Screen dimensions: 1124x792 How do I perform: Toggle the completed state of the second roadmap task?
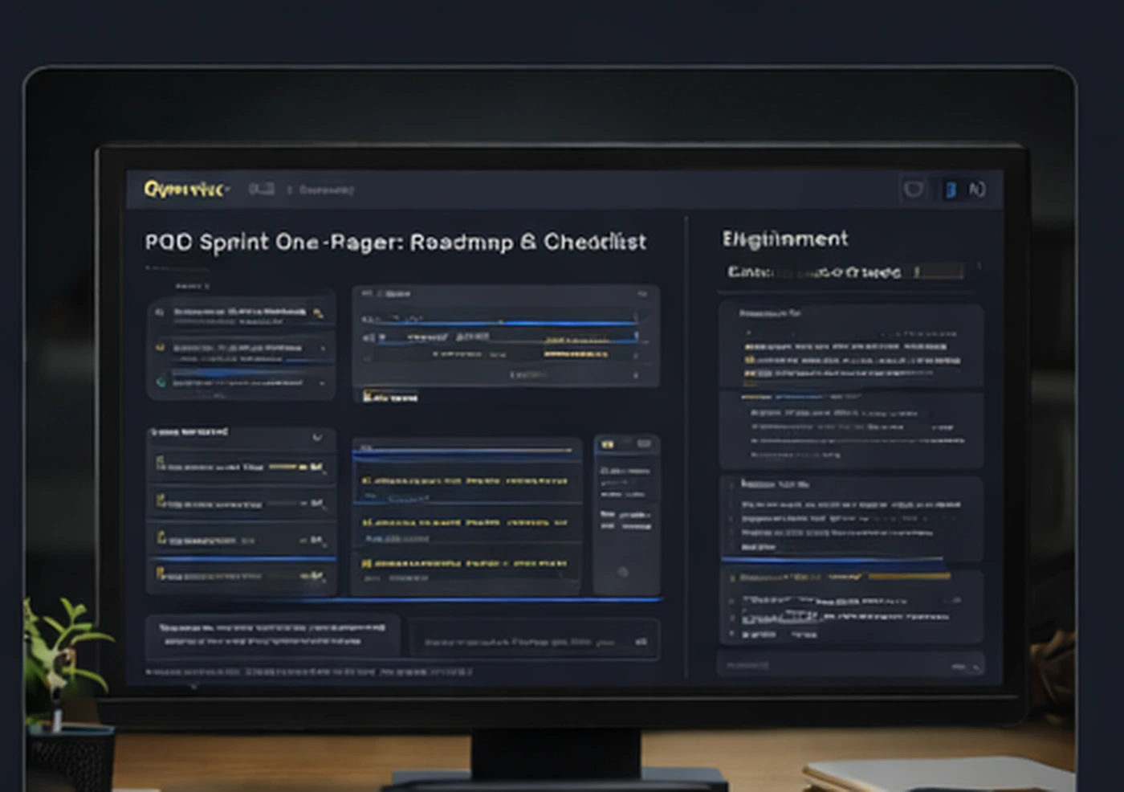coord(160,348)
